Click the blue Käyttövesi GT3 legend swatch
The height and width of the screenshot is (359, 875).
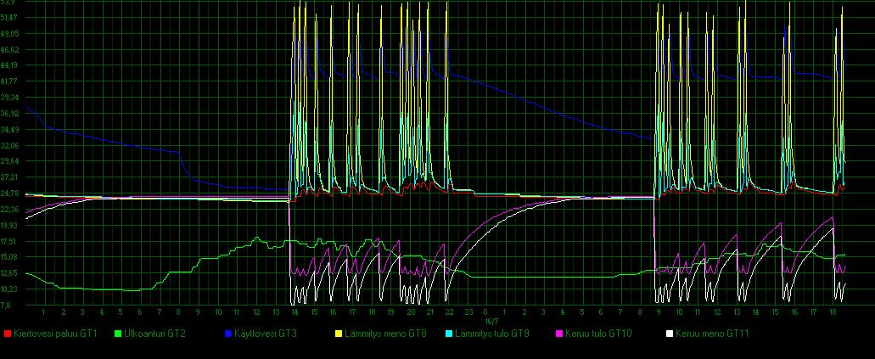(x=227, y=334)
